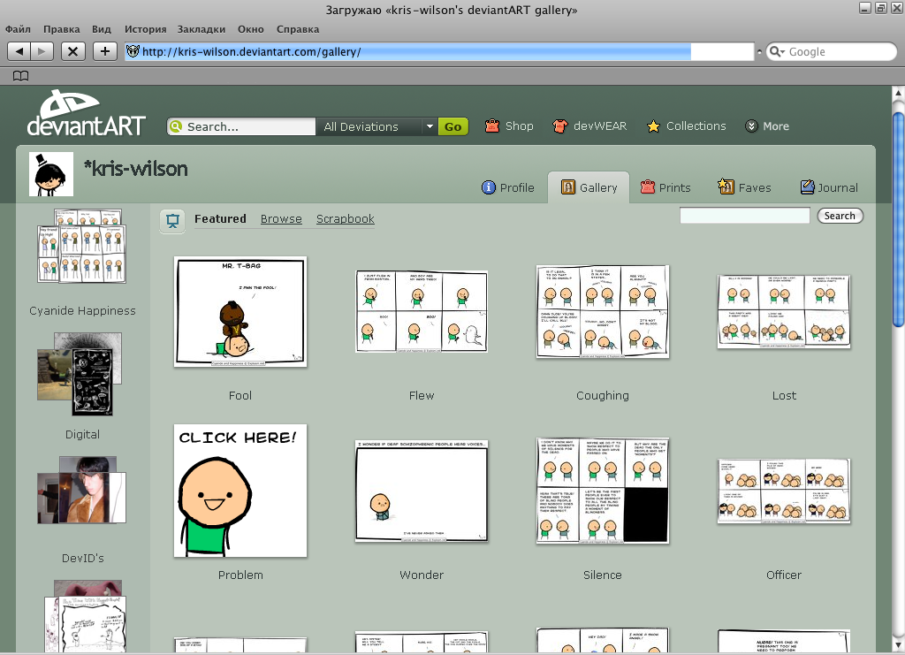Open the Digital folder thumbnail
This screenshot has height=655, width=905.
(x=80, y=374)
